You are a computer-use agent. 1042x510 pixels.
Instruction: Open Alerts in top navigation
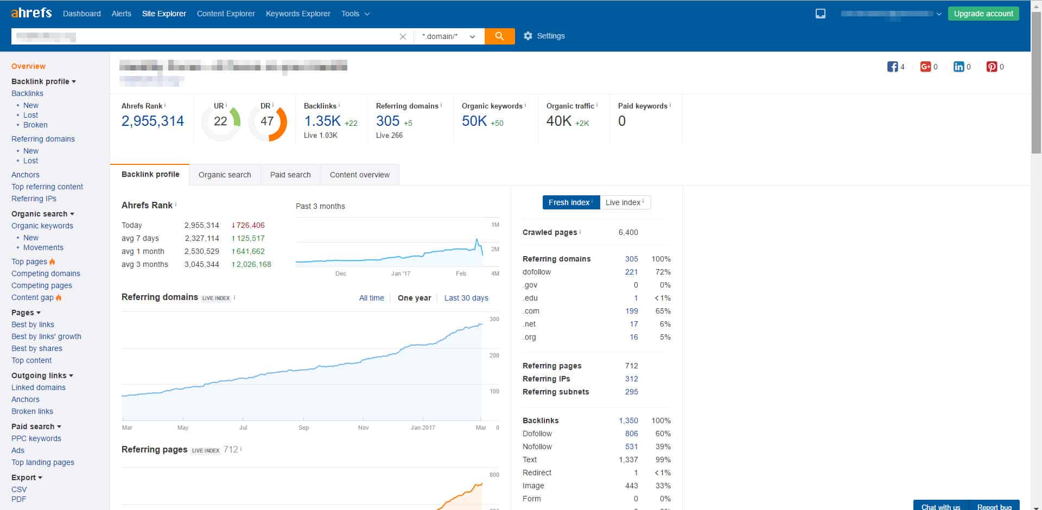[122, 14]
